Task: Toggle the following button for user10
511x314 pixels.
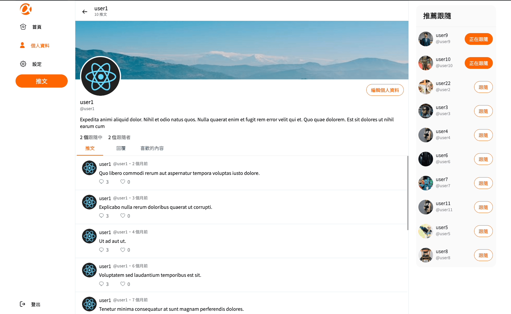Action: click(x=478, y=63)
